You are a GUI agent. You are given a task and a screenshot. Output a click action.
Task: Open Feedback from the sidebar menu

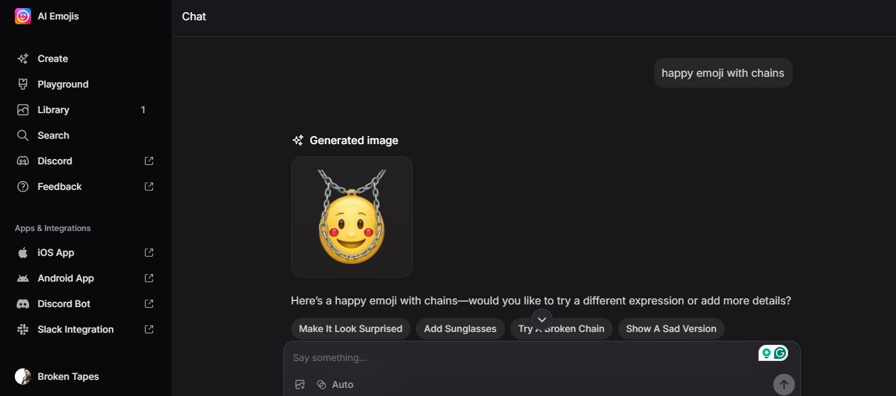coord(59,187)
